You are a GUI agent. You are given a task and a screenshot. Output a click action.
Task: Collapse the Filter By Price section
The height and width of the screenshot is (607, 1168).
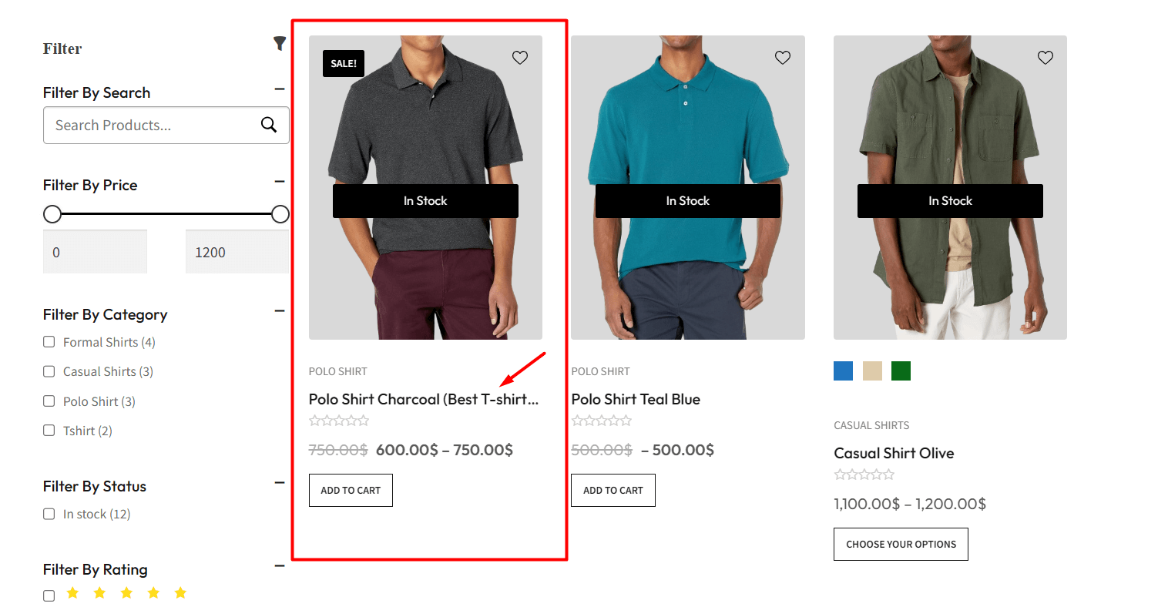pyautogui.click(x=279, y=181)
